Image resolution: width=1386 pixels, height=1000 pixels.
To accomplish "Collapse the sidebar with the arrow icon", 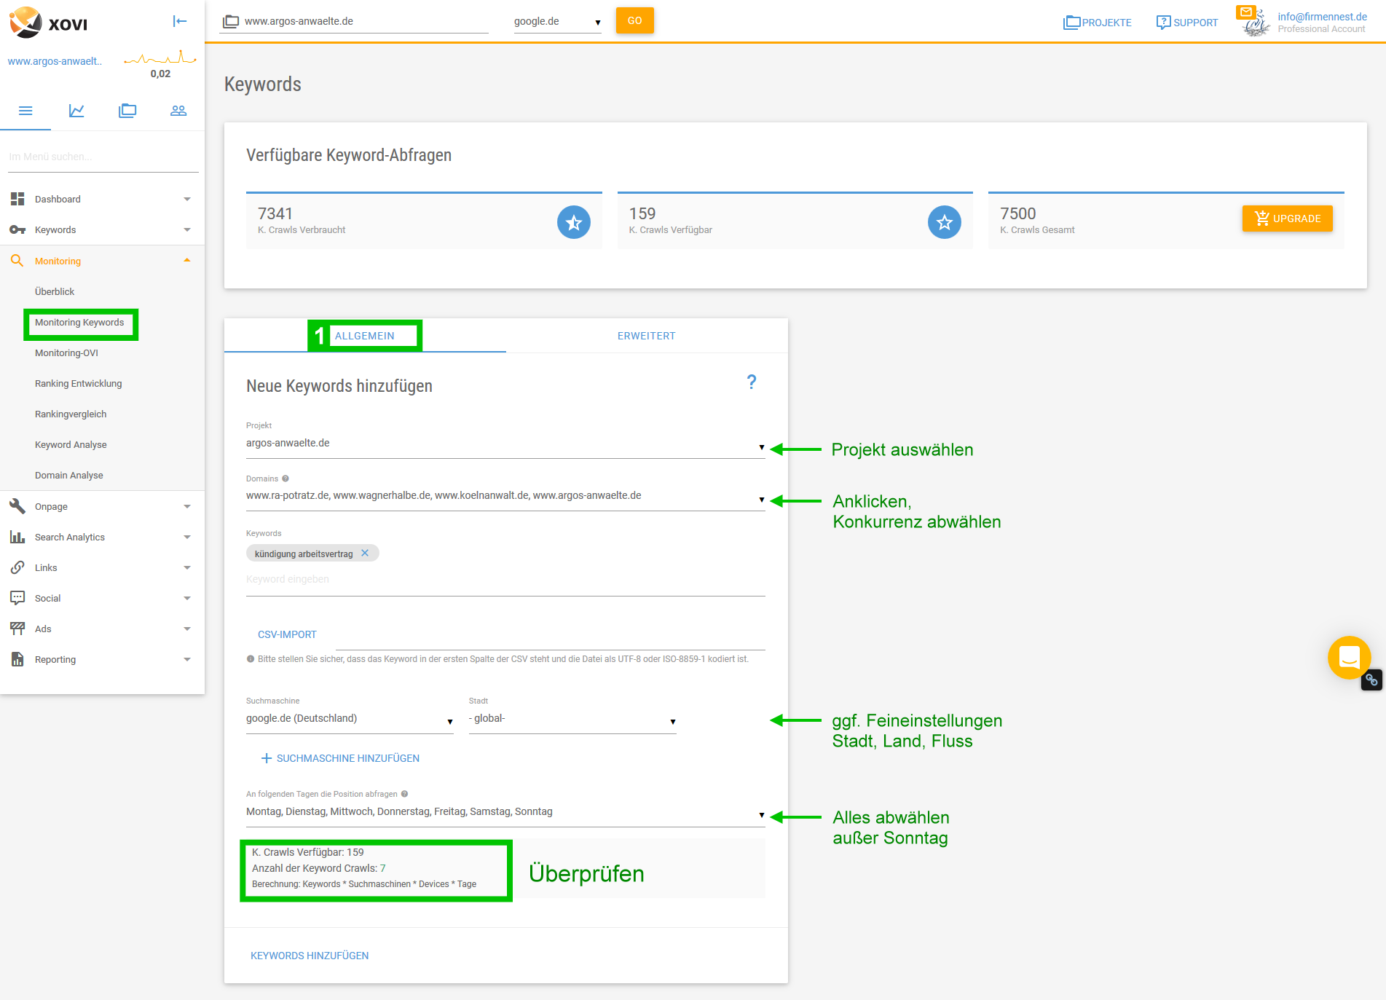I will click(180, 22).
